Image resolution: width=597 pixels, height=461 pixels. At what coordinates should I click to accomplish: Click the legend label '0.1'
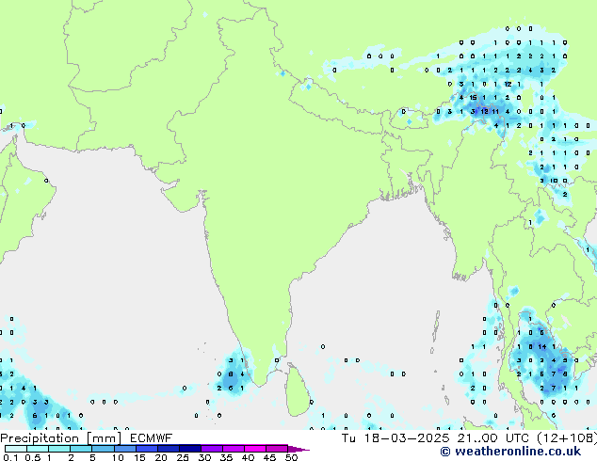tap(11, 457)
